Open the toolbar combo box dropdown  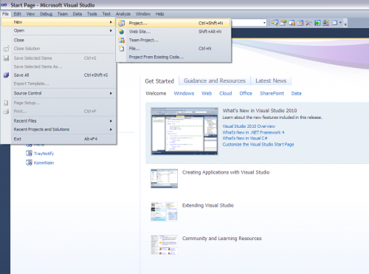264,23
